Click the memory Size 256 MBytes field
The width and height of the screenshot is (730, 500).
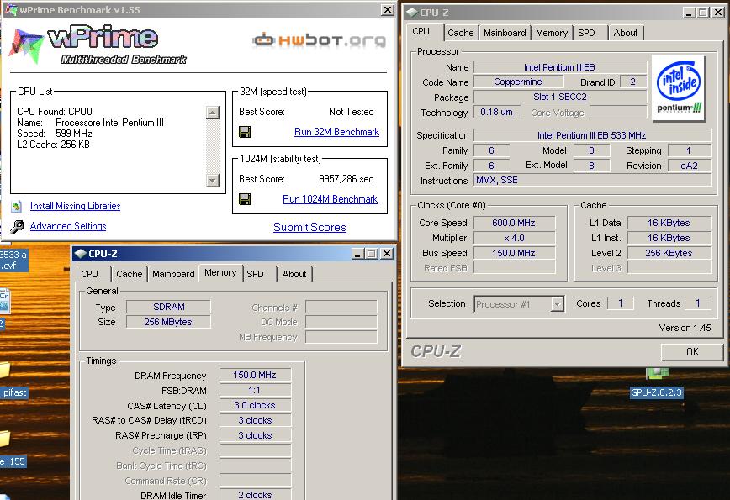point(168,323)
